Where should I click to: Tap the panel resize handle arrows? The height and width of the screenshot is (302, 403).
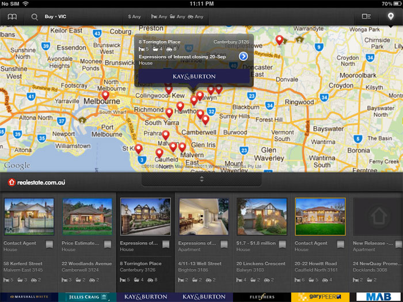pos(201,179)
